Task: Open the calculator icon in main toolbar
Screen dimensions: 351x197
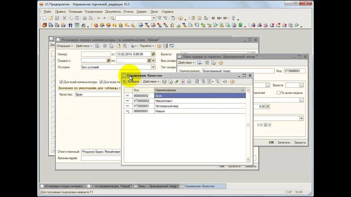Action: point(193,18)
